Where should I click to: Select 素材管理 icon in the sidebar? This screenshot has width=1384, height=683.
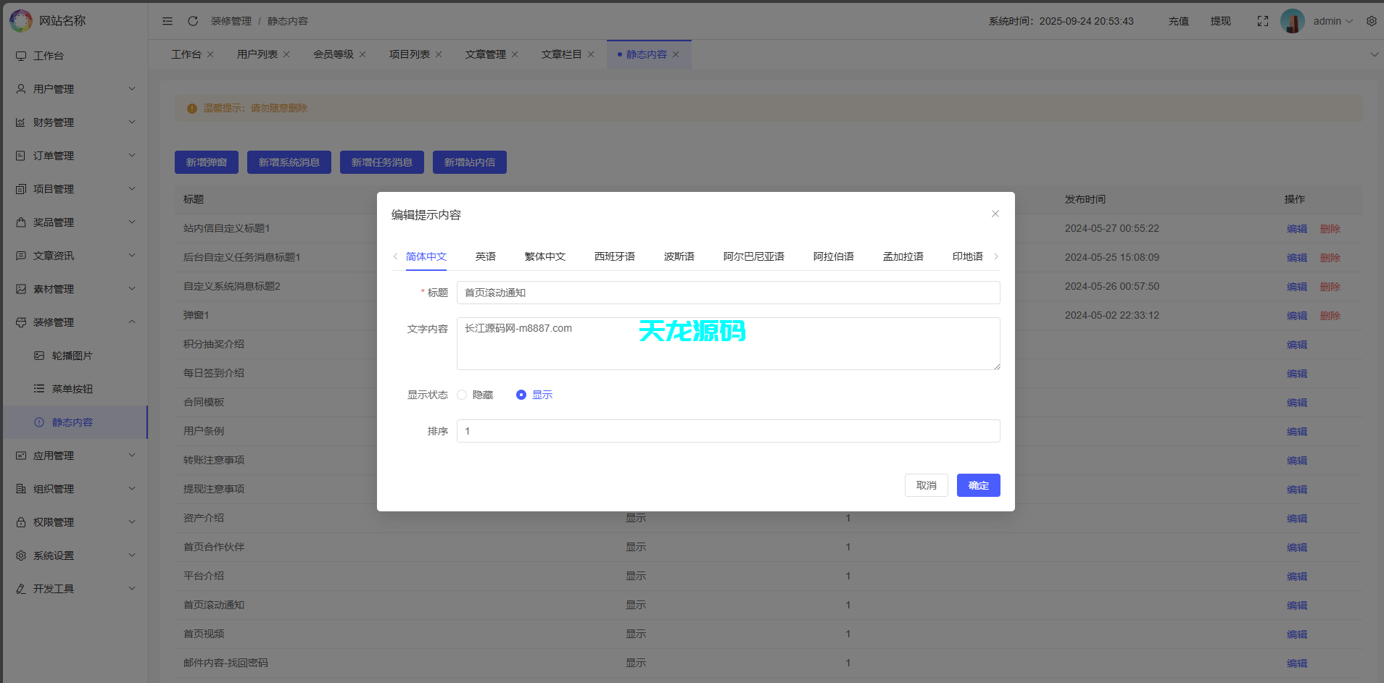point(20,288)
